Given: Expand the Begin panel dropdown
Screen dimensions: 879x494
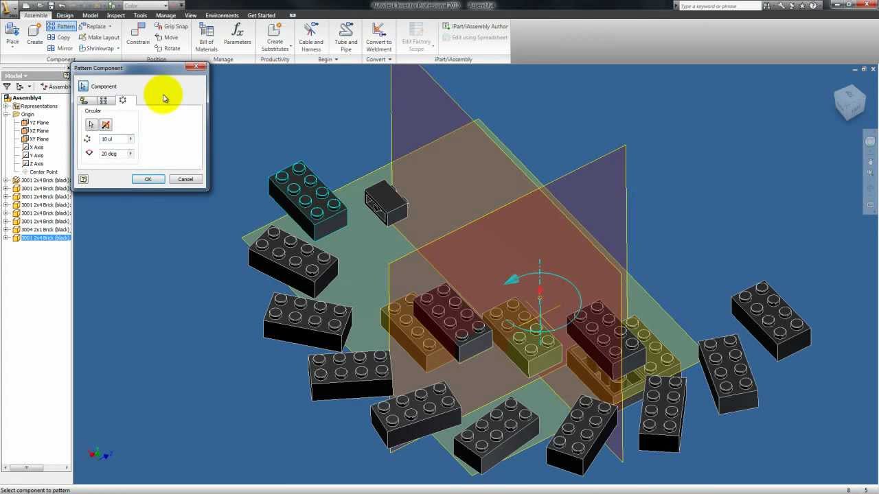Looking at the screenshot, I should click(335, 59).
